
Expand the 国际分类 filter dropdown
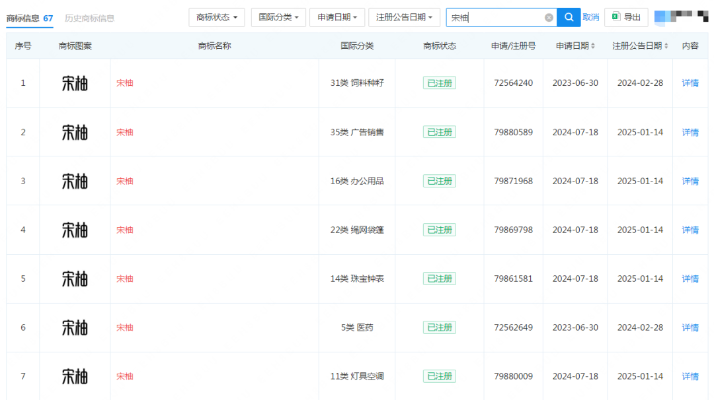(278, 18)
